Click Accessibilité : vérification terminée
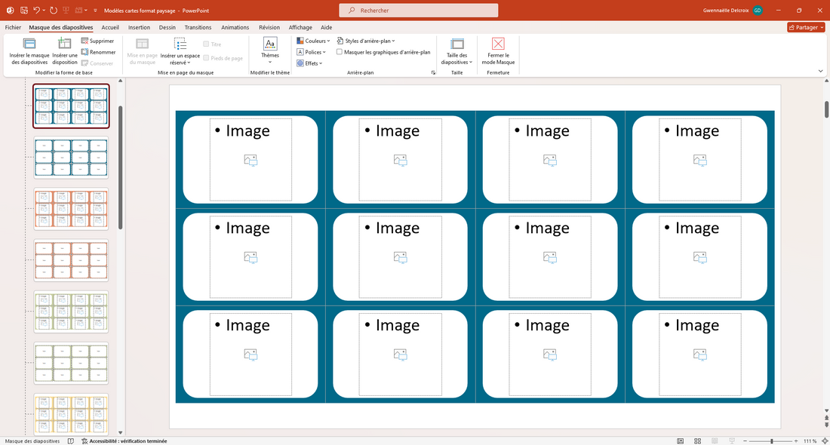830x445 pixels. [124, 440]
